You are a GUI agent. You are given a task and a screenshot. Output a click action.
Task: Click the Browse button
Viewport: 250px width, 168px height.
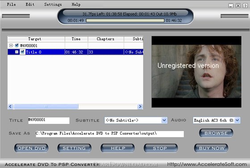pyautogui.click(x=216, y=133)
